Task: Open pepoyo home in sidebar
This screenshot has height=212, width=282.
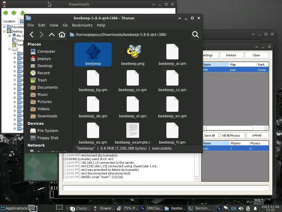Action: (x=41, y=59)
